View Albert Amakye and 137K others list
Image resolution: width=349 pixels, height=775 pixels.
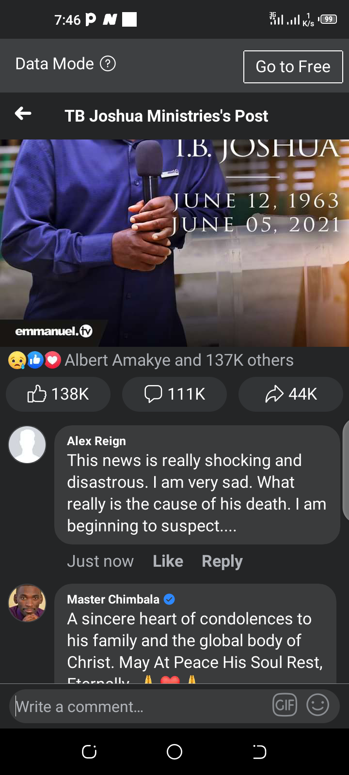click(179, 360)
